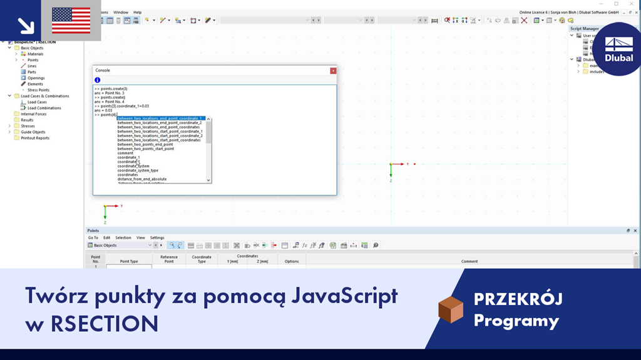Open the Go To menu in Points panel
This screenshot has width=641, height=360.
coord(93,237)
